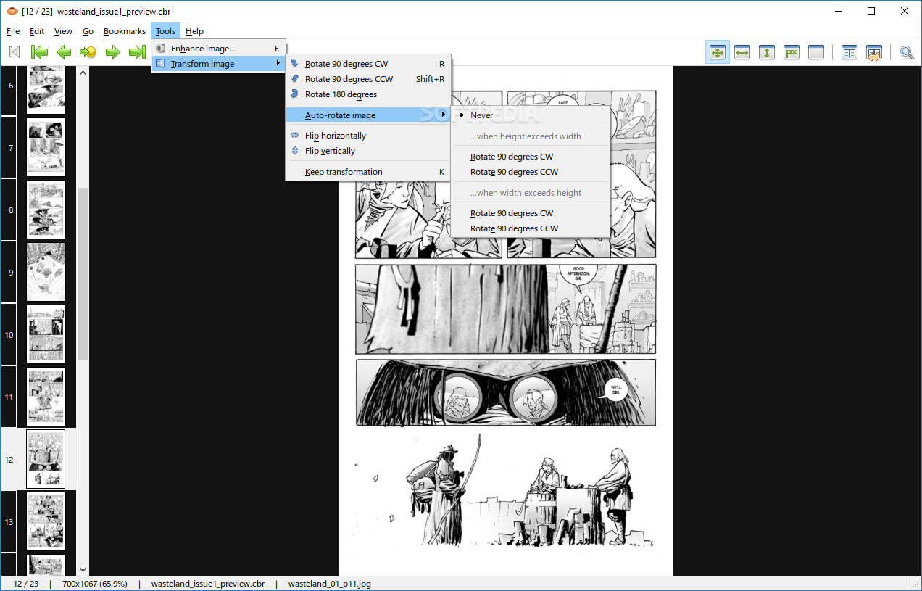Image resolution: width=922 pixels, height=591 pixels.
Task: Select page 8 thumbnail
Action: [46, 210]
